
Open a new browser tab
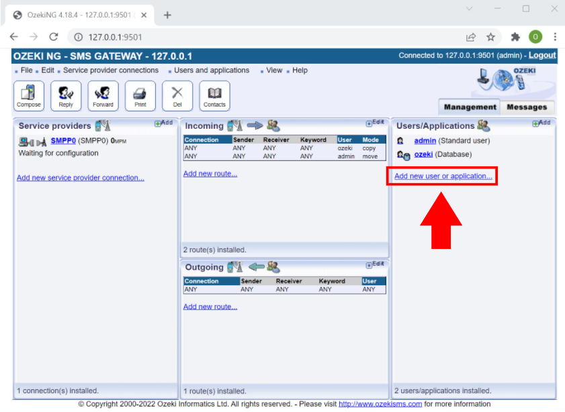tap(167, 15)
